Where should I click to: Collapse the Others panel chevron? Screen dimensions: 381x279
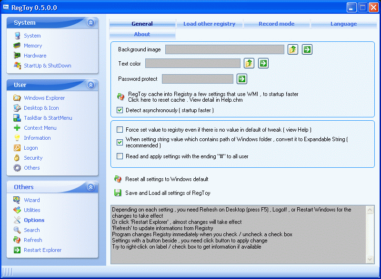91,187
